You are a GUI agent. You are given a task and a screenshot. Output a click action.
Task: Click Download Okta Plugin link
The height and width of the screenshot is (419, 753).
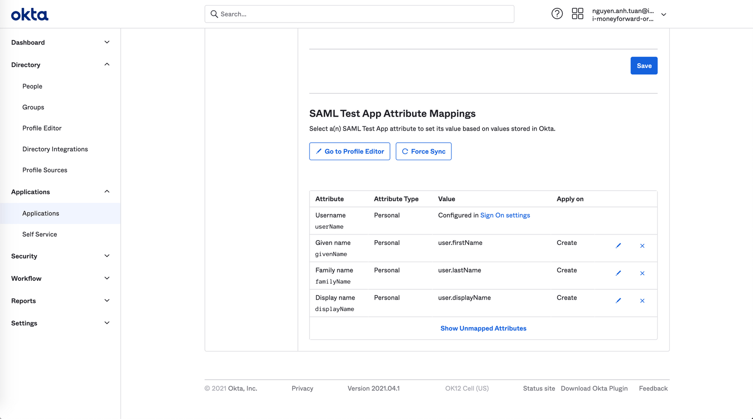coord(594,389)
